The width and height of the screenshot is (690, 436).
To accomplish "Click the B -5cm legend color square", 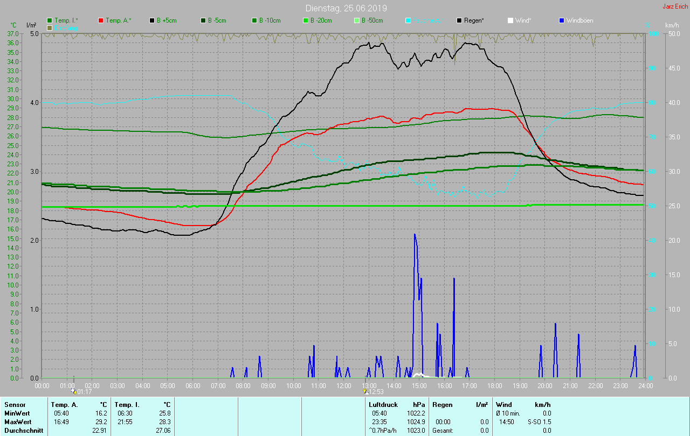I will [204, 20].
